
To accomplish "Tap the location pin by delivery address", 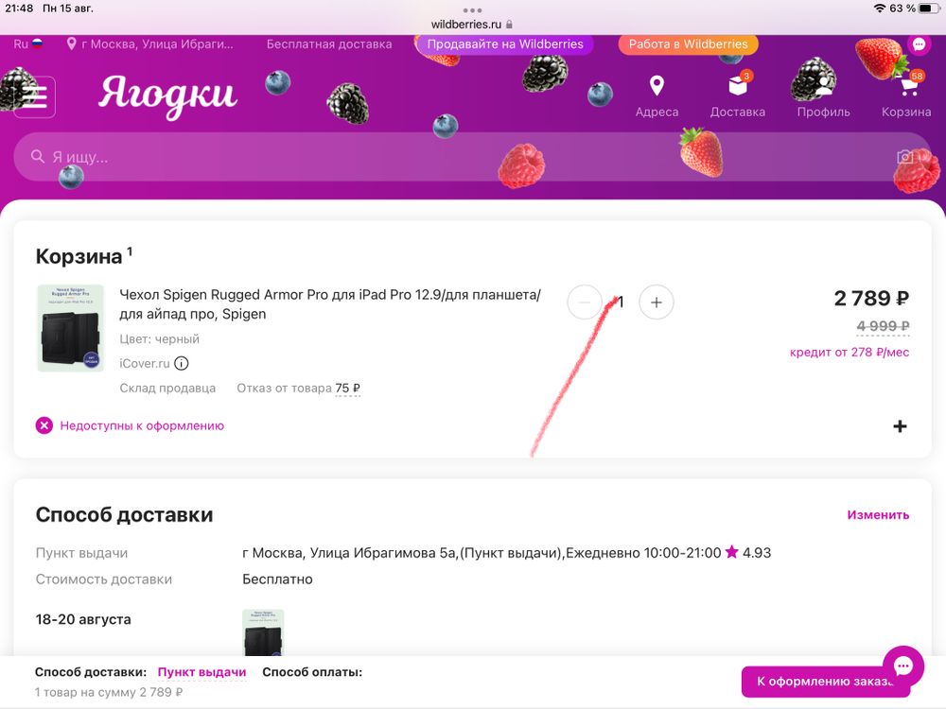I will coord(71,44).
